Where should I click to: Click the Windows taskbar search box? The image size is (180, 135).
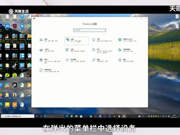pyautogui.click(x=18, y=116)
